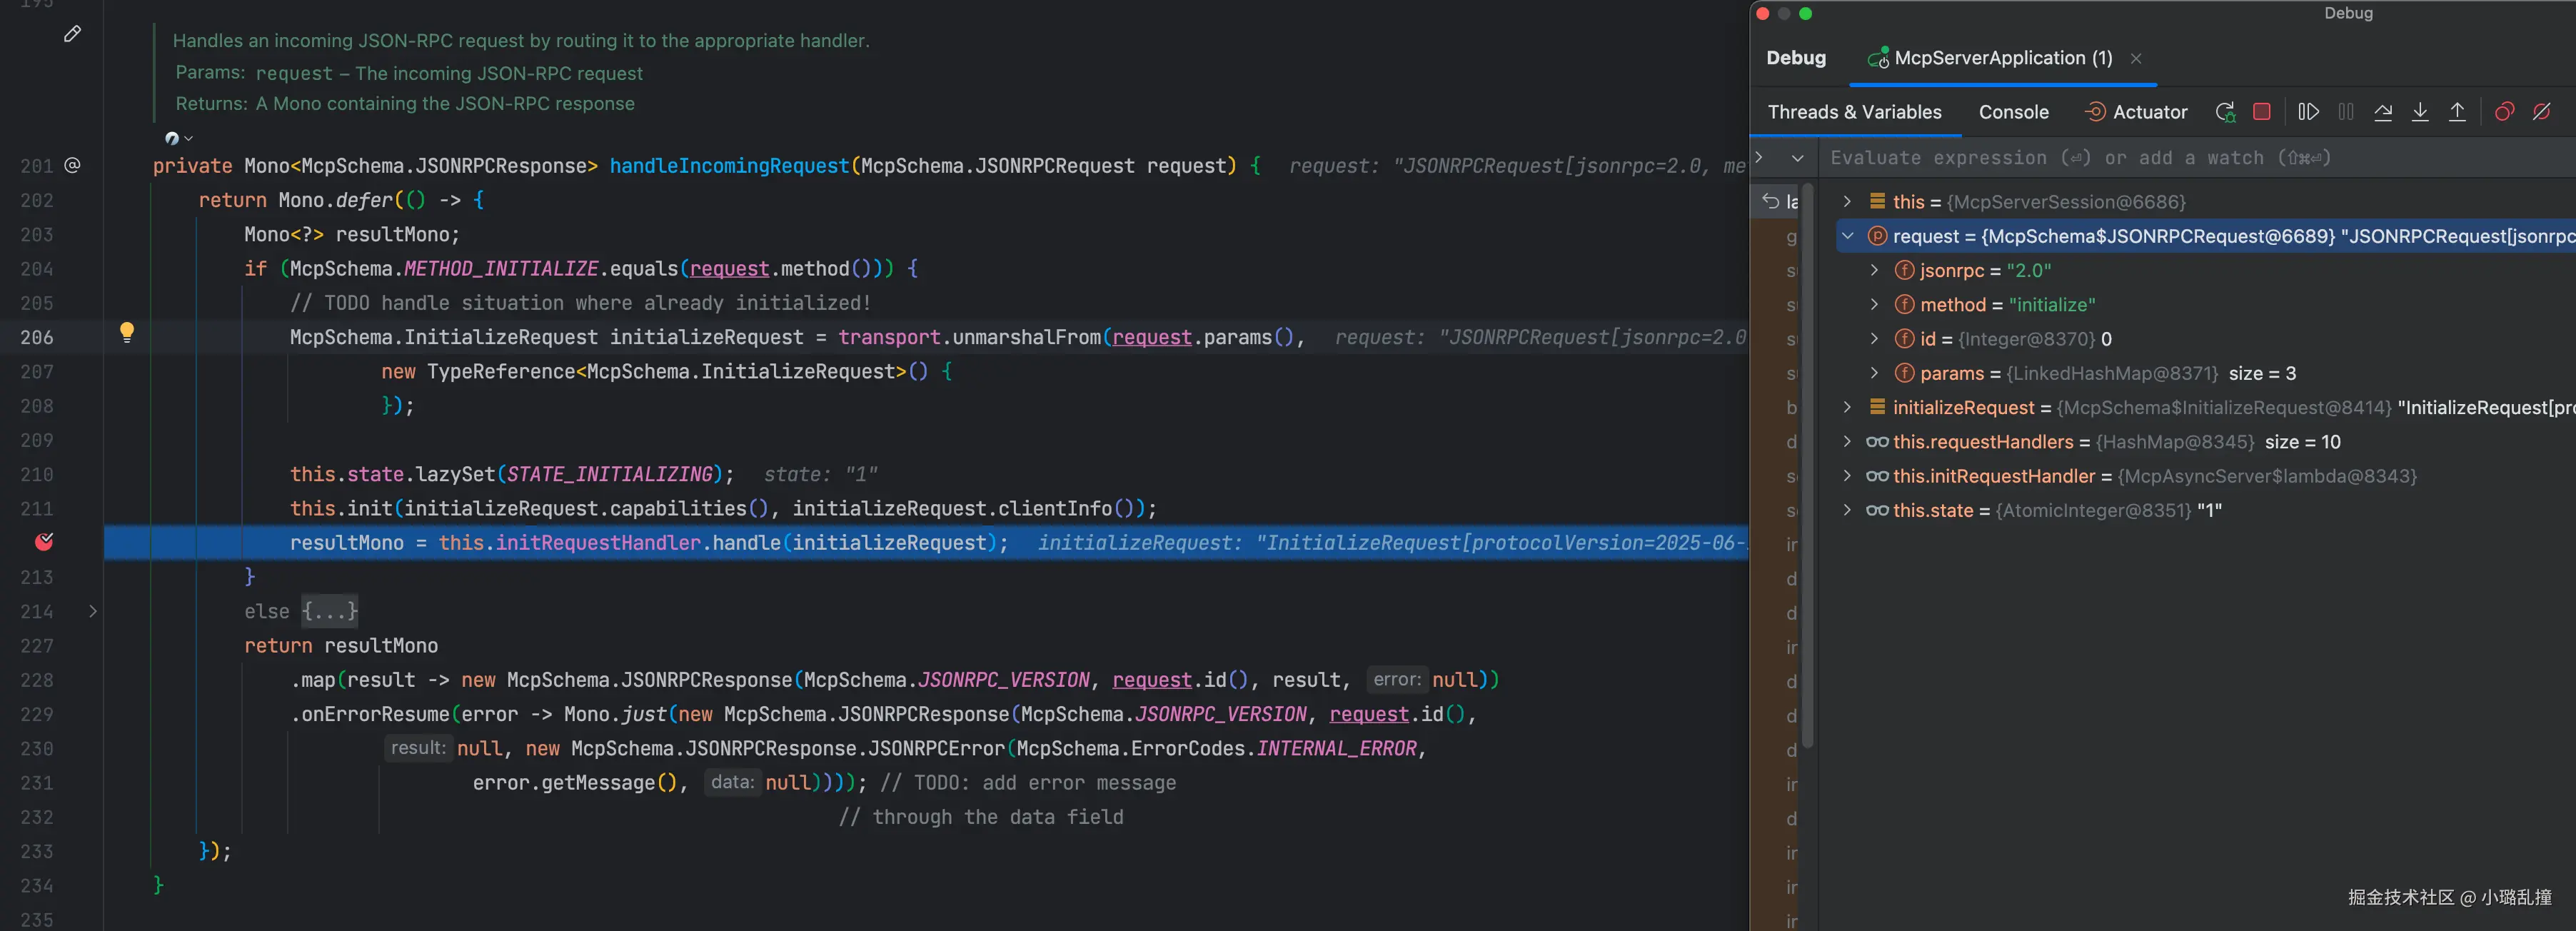
Task: Click the Step Over icon
Action: [2383, 112]
